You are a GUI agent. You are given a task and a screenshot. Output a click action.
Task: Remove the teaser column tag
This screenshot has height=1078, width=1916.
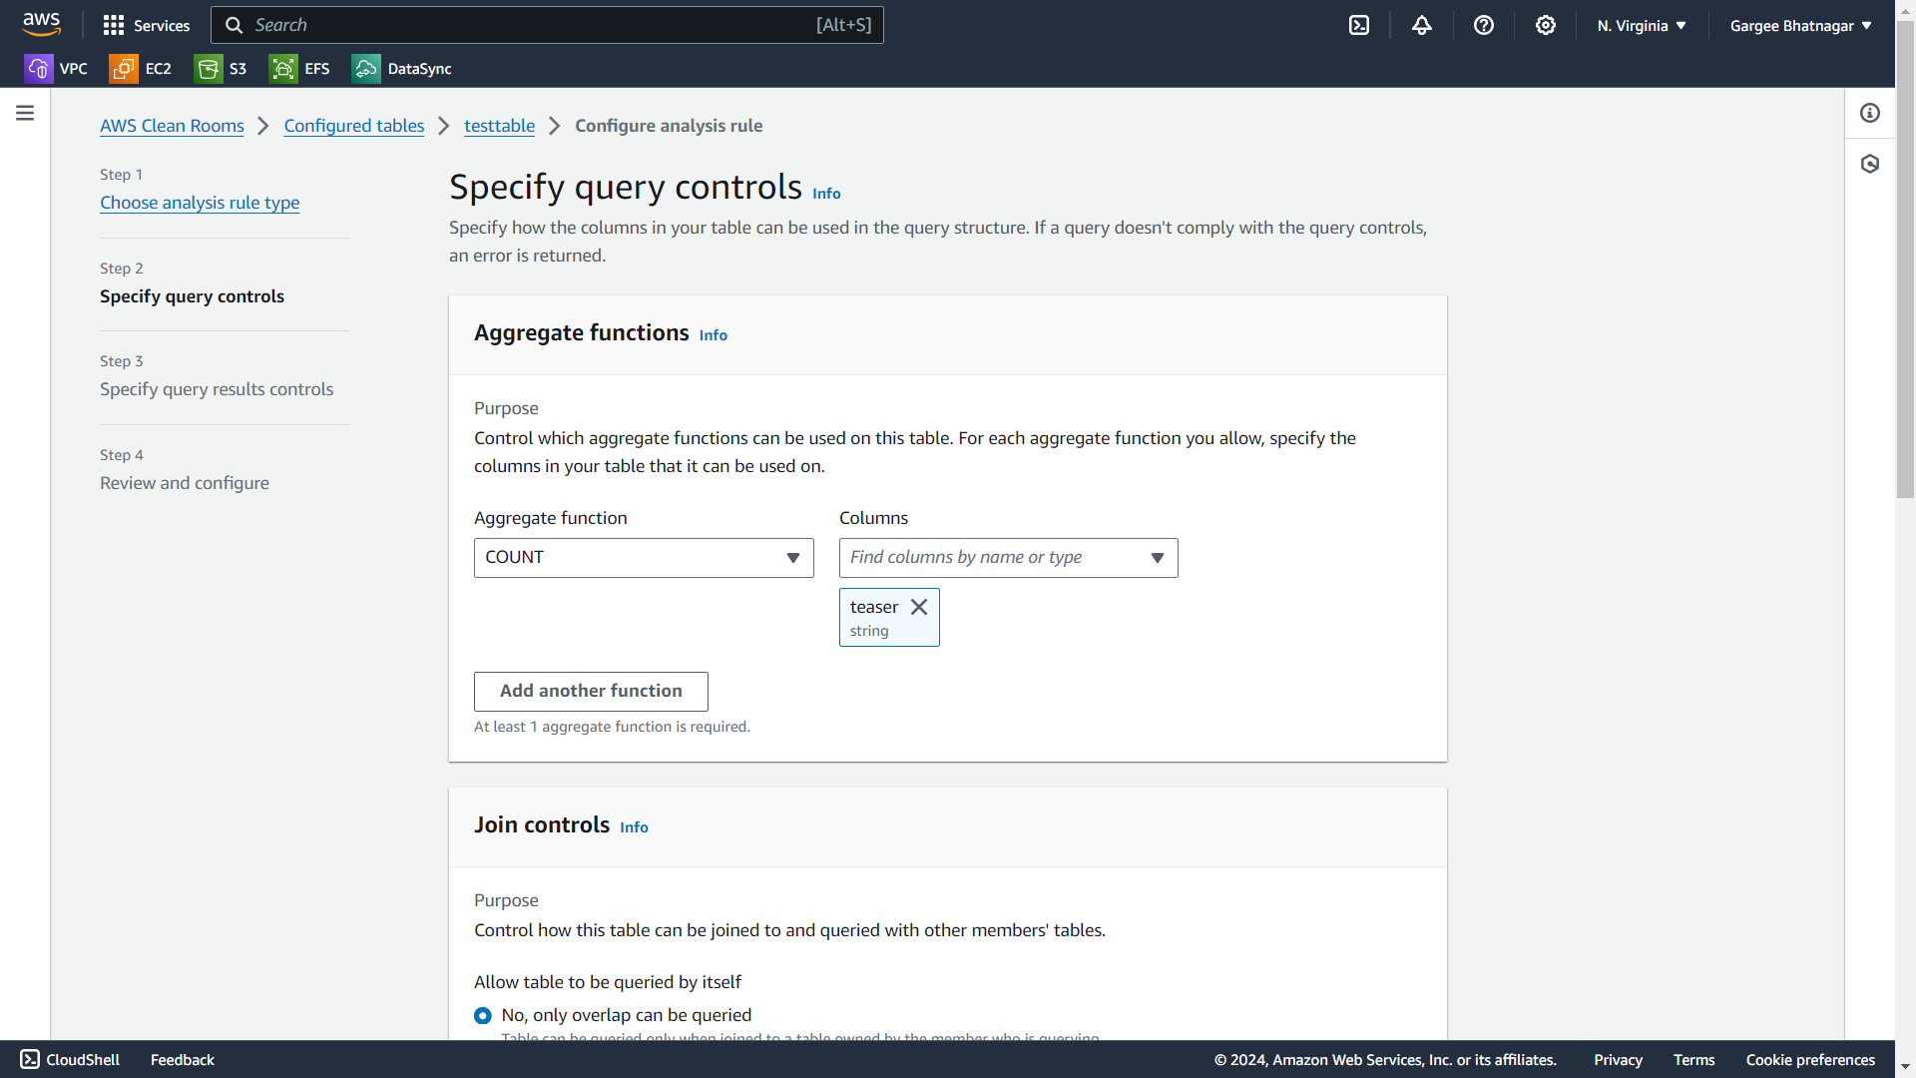tap(919, 607)
